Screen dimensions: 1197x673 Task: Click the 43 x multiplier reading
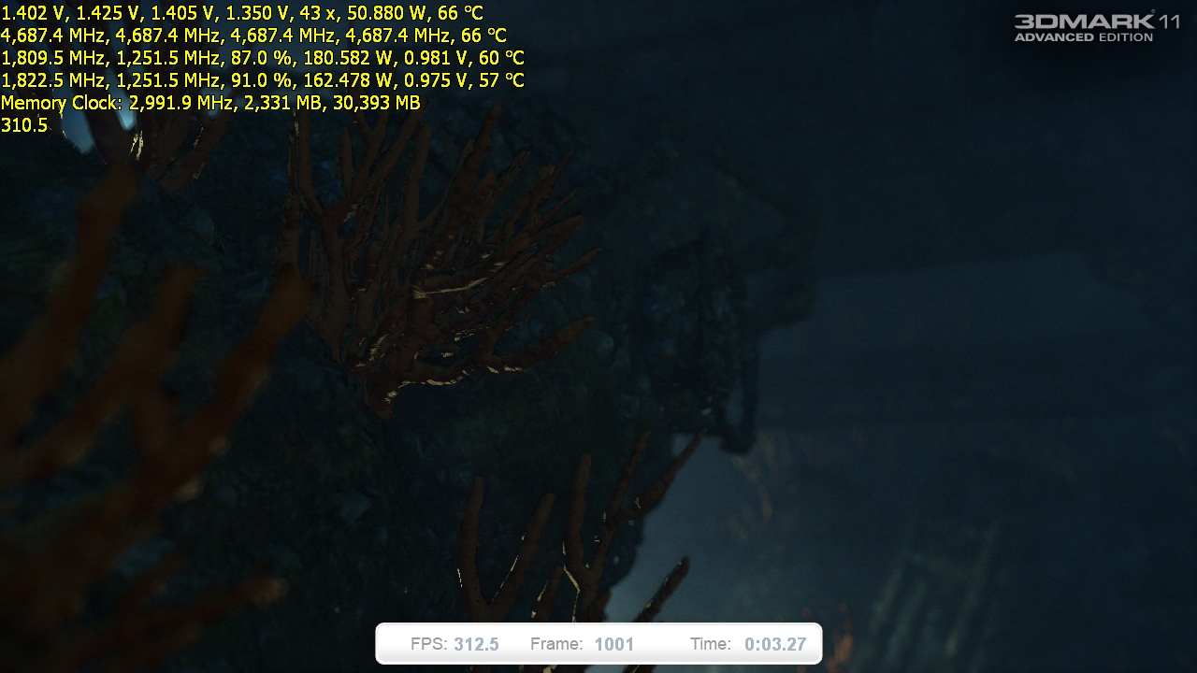tap(318, 13)
